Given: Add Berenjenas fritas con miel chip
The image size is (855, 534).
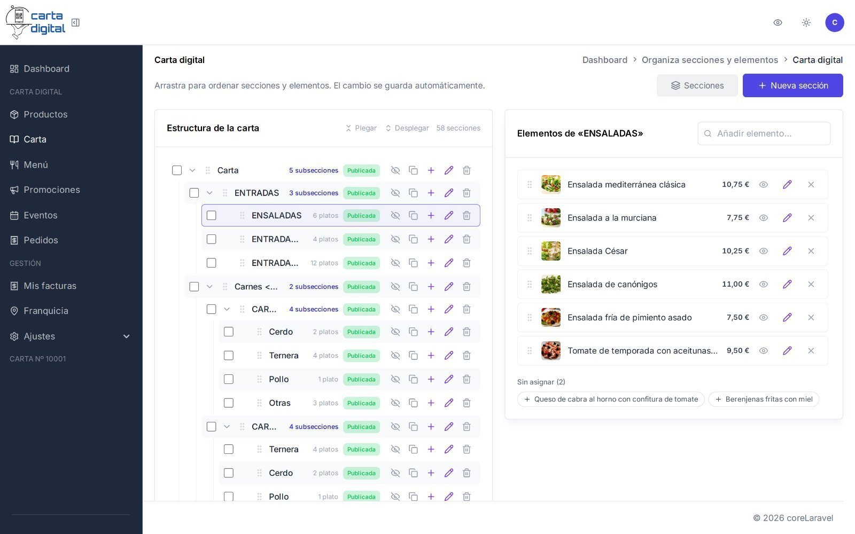Looking at the screenshot, I should pyautogui.click(x=764, y=399).
